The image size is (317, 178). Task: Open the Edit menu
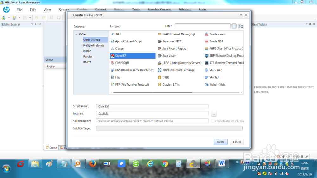(33, 10)
